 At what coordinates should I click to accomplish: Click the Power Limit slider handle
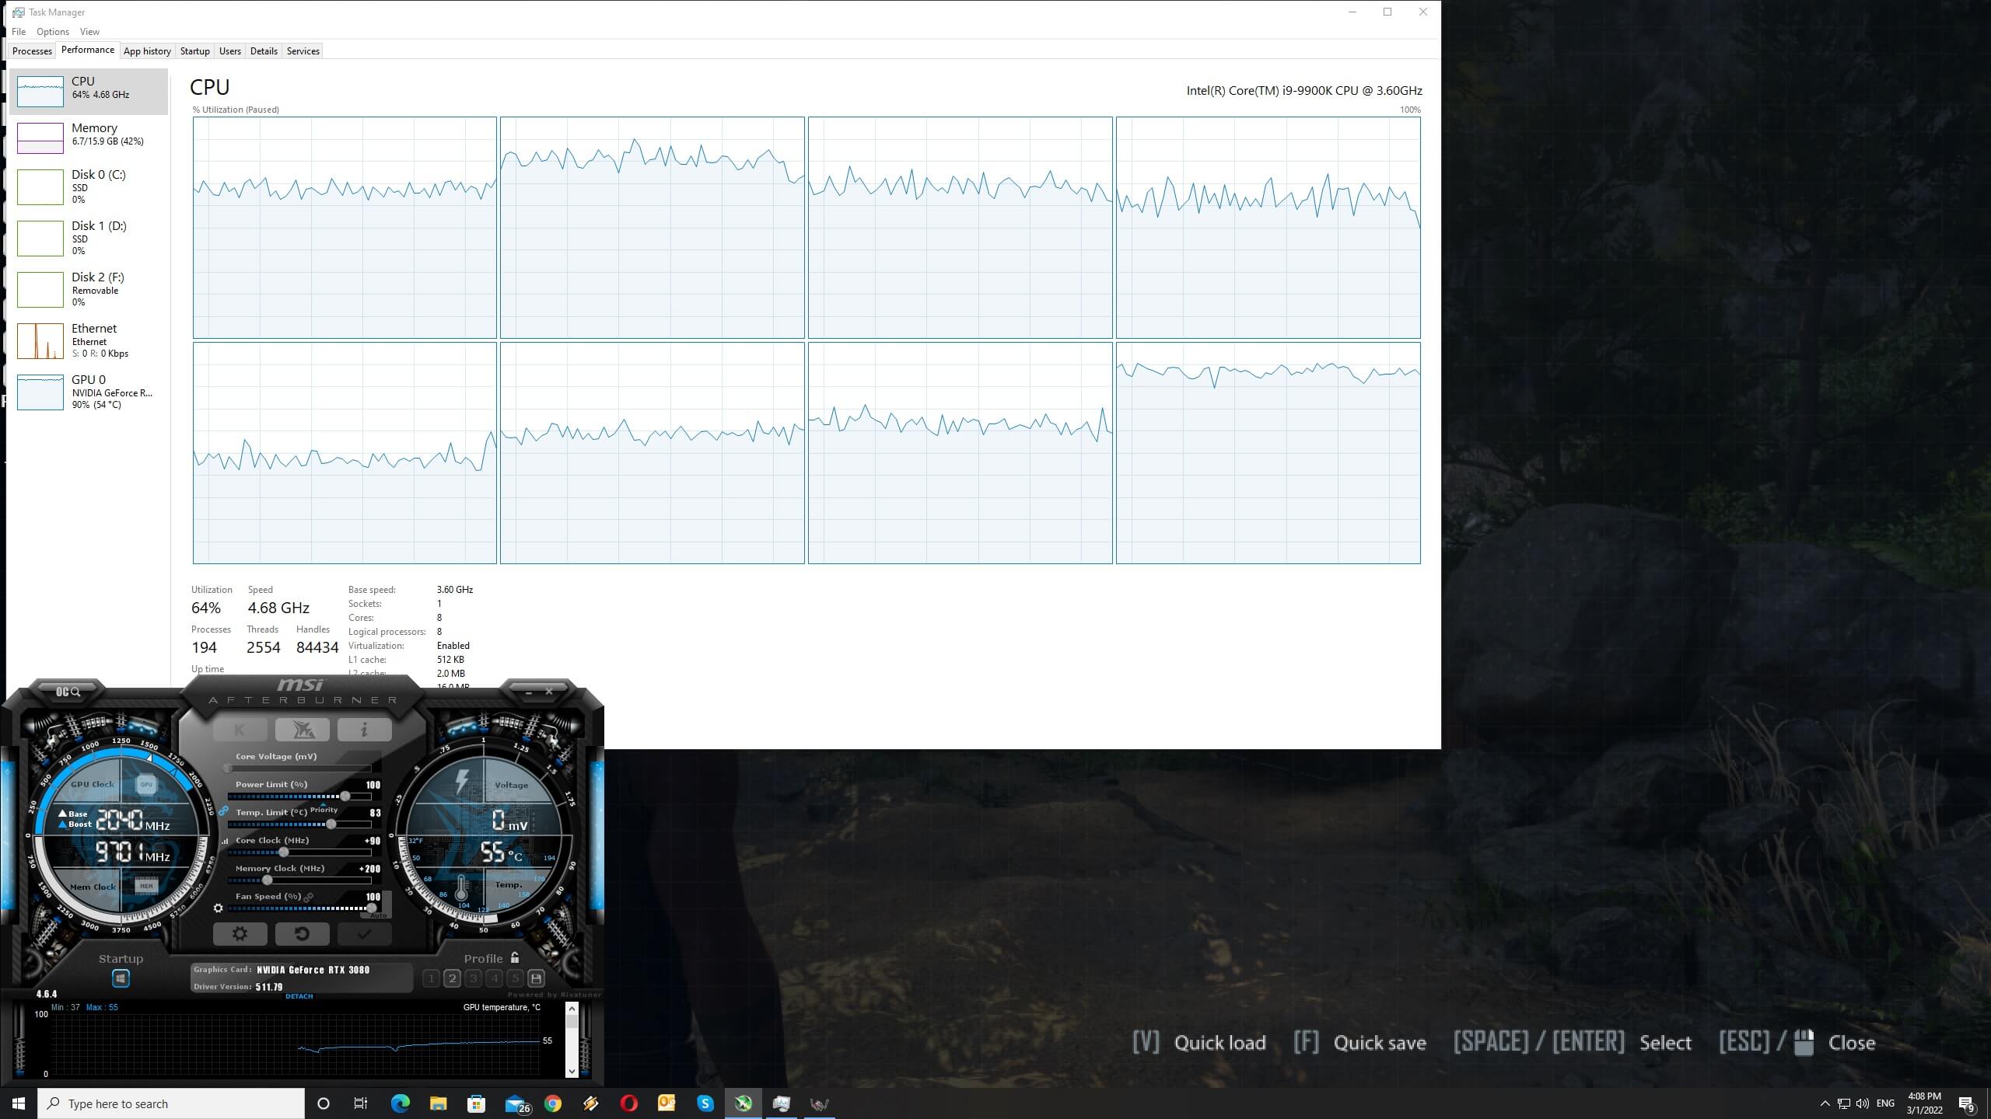[x=345, y=797]
